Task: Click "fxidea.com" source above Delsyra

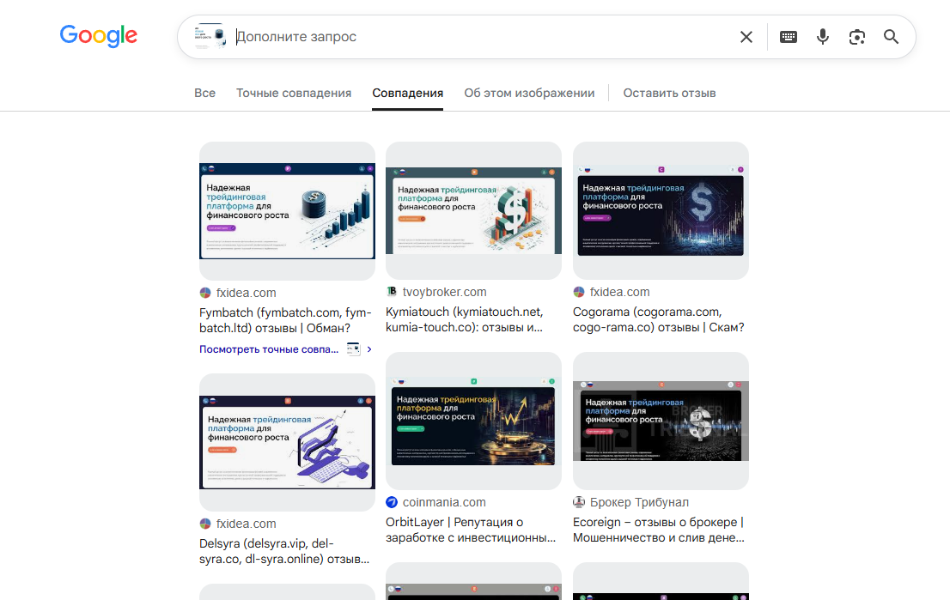Action: (246, 524)
